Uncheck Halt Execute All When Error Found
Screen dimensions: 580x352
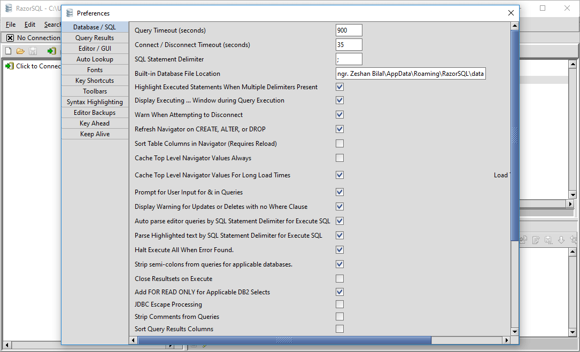coord(339,250)
